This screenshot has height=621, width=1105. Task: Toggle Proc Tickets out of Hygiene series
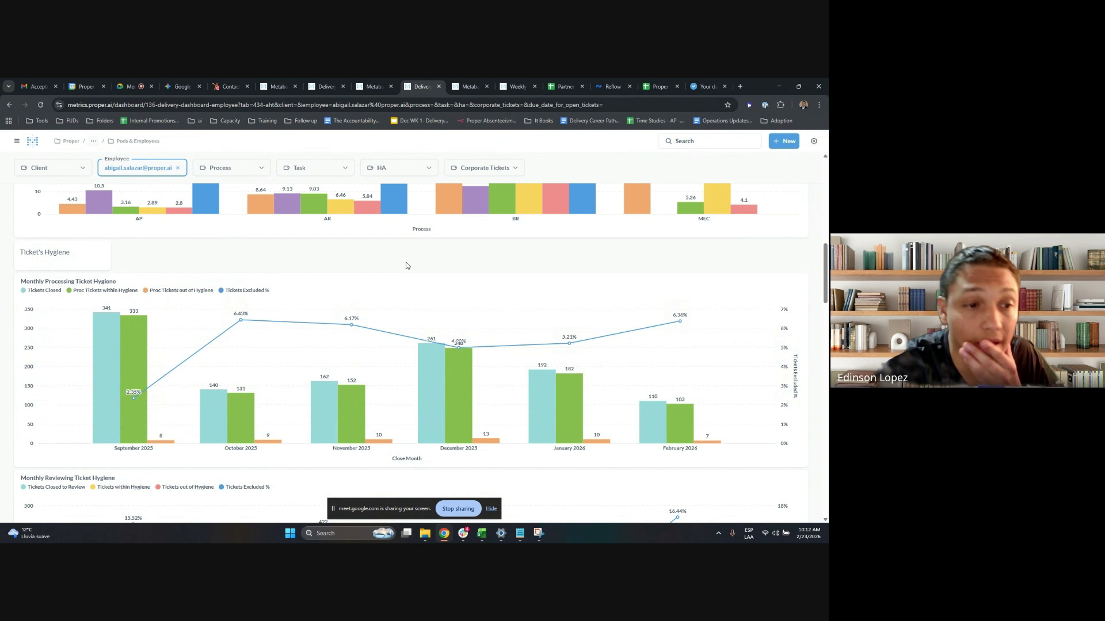point(181,290)
